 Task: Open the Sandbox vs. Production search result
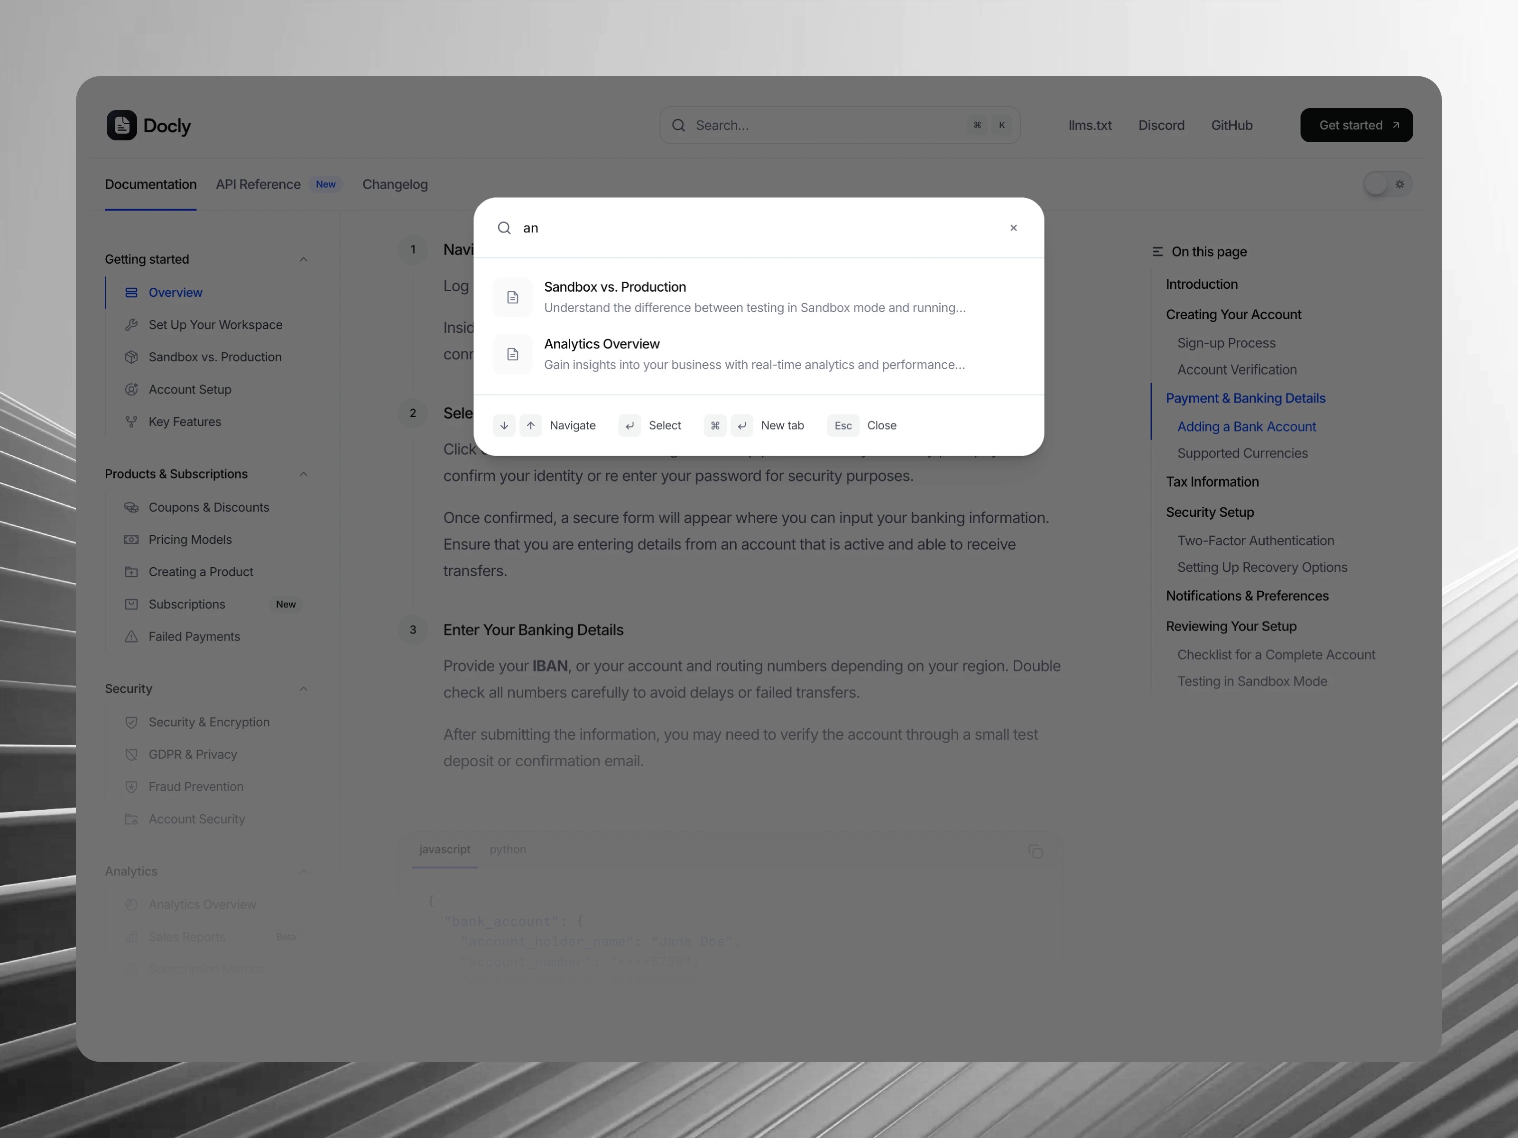(x=759, y=298)
